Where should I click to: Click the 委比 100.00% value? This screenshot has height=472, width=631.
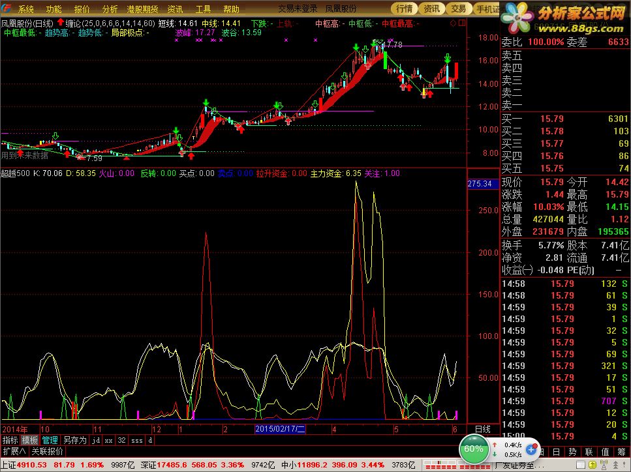(546, 42)
